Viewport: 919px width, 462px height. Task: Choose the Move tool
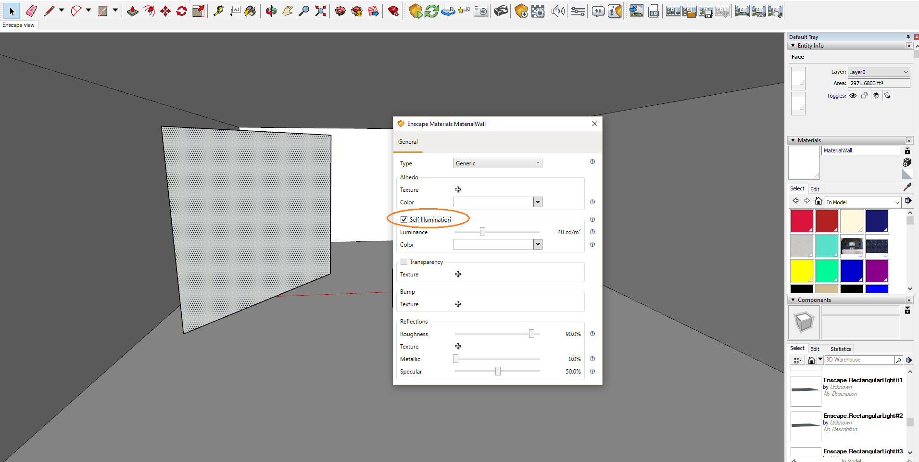click(x=165, y=11)
